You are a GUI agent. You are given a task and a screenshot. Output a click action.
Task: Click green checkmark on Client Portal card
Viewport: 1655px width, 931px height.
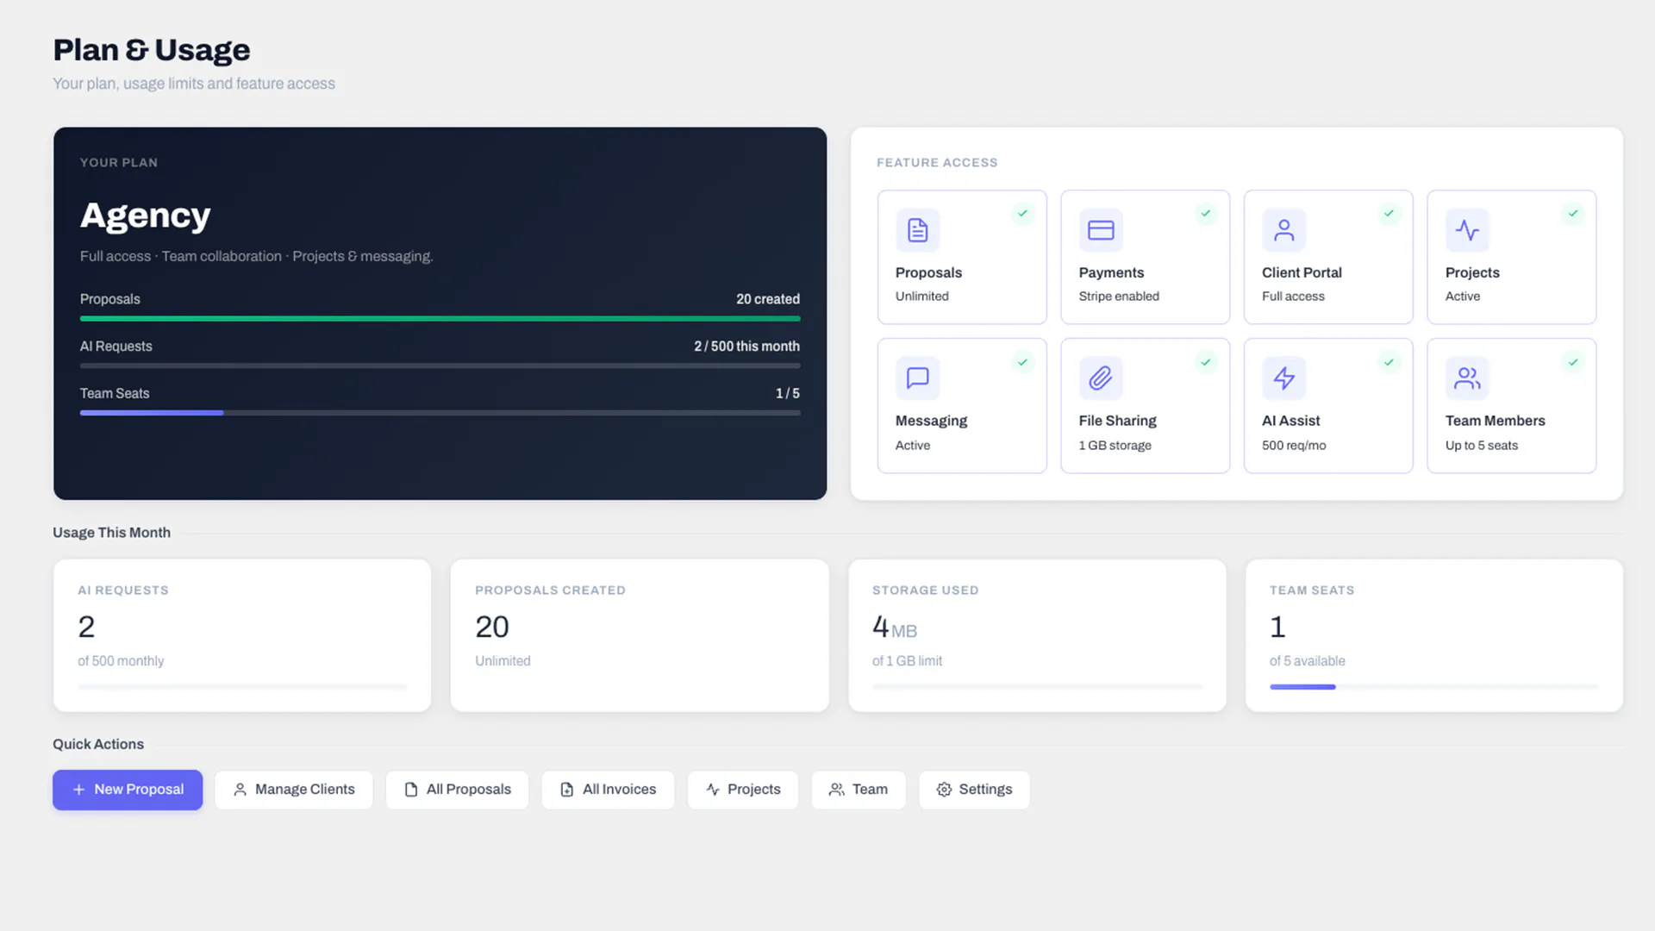1389,213
